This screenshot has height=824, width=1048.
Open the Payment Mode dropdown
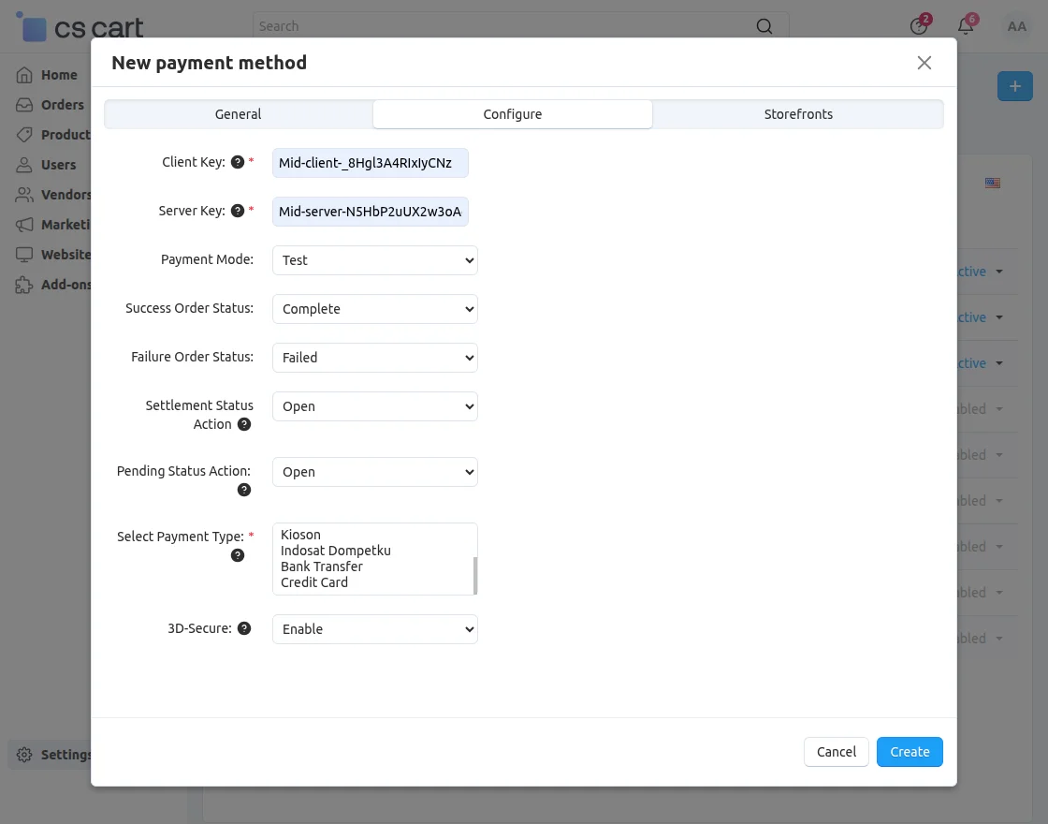pyautogui.click(x=374, y=259)
